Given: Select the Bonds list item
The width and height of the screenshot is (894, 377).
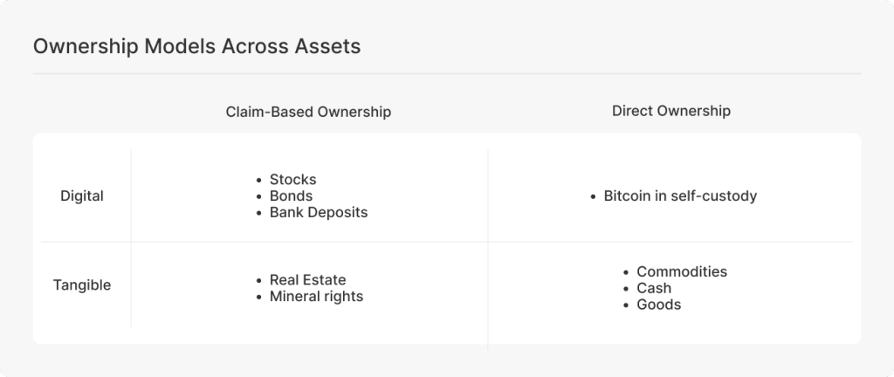Looking at the screenshot, I should click(292, 195).
